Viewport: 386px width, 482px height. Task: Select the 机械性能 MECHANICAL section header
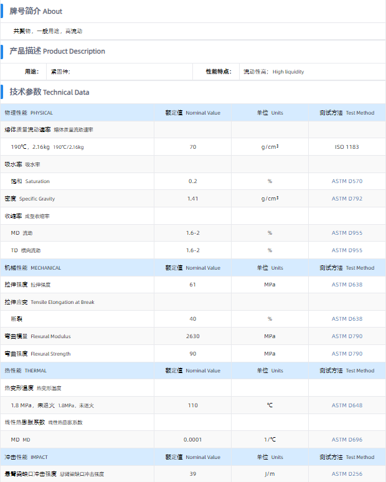(33, 268)
